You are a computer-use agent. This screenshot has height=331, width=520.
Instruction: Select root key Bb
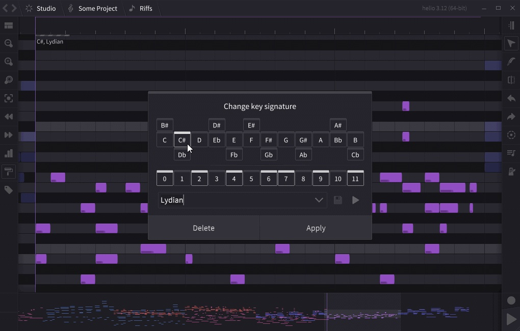(x=338, y=140)
